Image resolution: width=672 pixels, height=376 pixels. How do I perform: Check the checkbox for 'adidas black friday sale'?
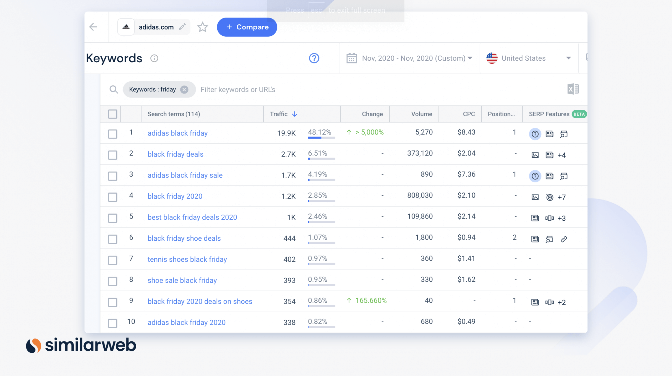112,176
